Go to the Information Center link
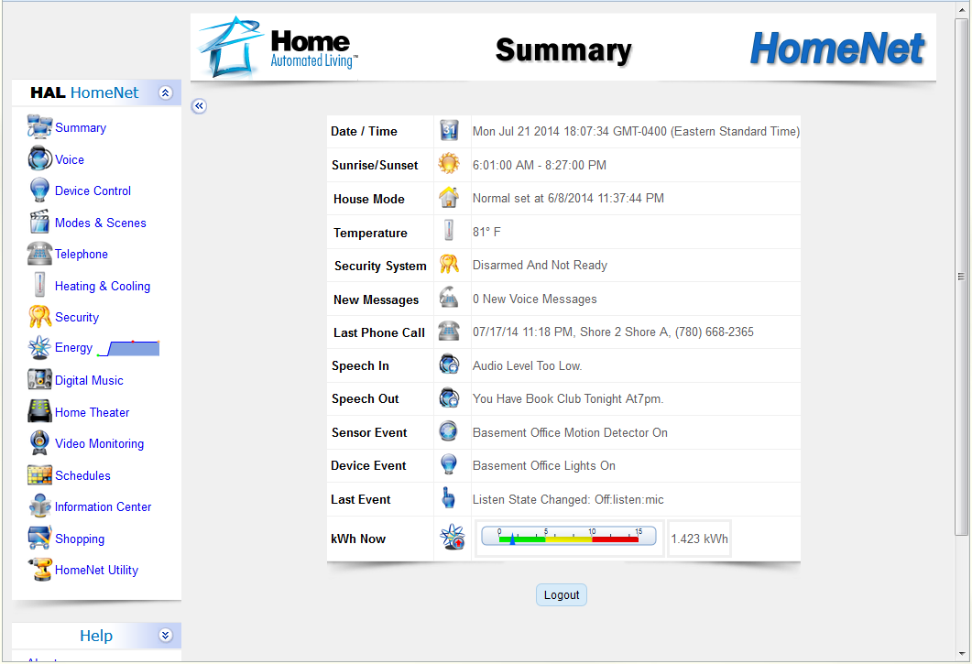This screenshot has height=664, width=972. click(103, 507)
